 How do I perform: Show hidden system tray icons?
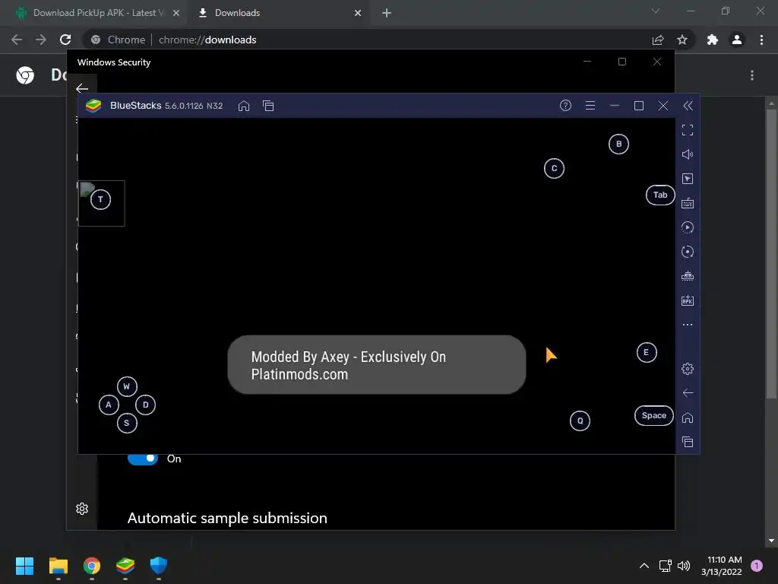644,566
